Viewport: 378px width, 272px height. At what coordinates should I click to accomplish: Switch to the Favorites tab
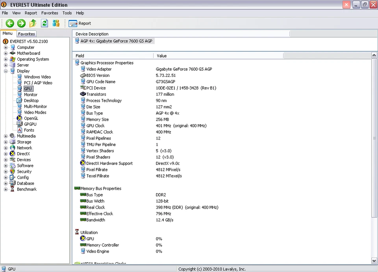click(27, 34)
